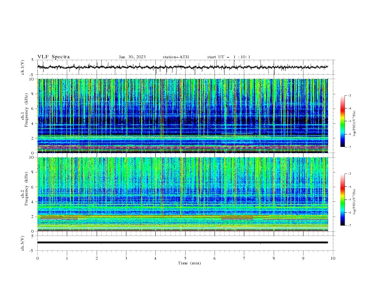
Task: Click the ch.1 spectrogram color scale bar
Action: pos(342,121)
